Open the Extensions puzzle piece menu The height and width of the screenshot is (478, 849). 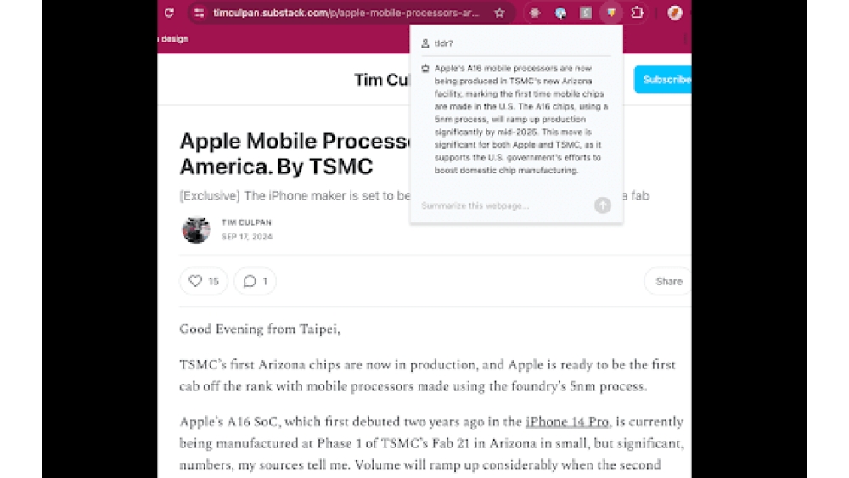(637, 13)
